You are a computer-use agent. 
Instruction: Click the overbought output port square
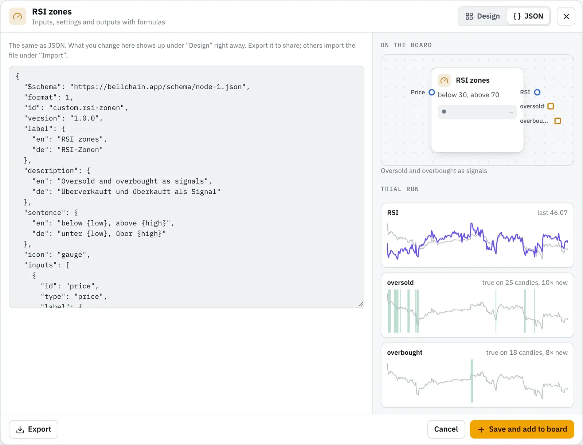click(x=557, y=121)
